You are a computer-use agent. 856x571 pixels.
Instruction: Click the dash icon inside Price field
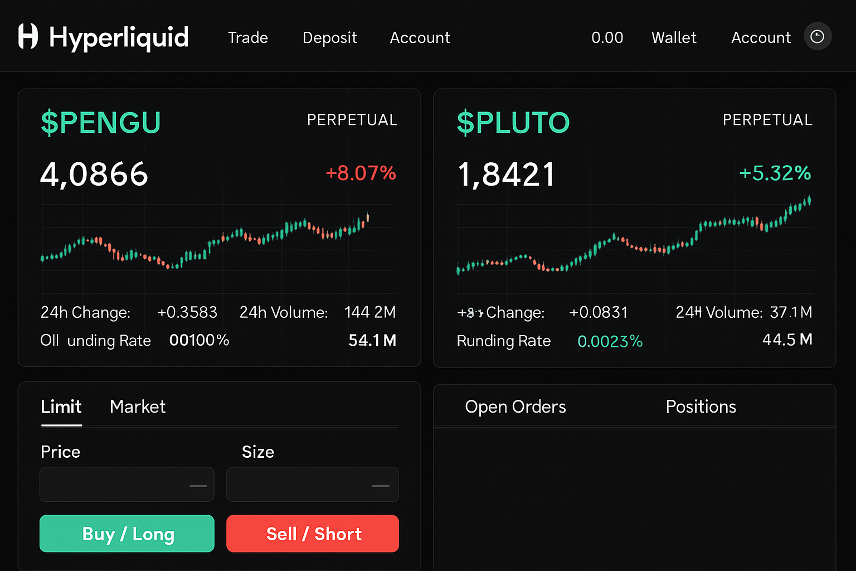tap(198, 485)
